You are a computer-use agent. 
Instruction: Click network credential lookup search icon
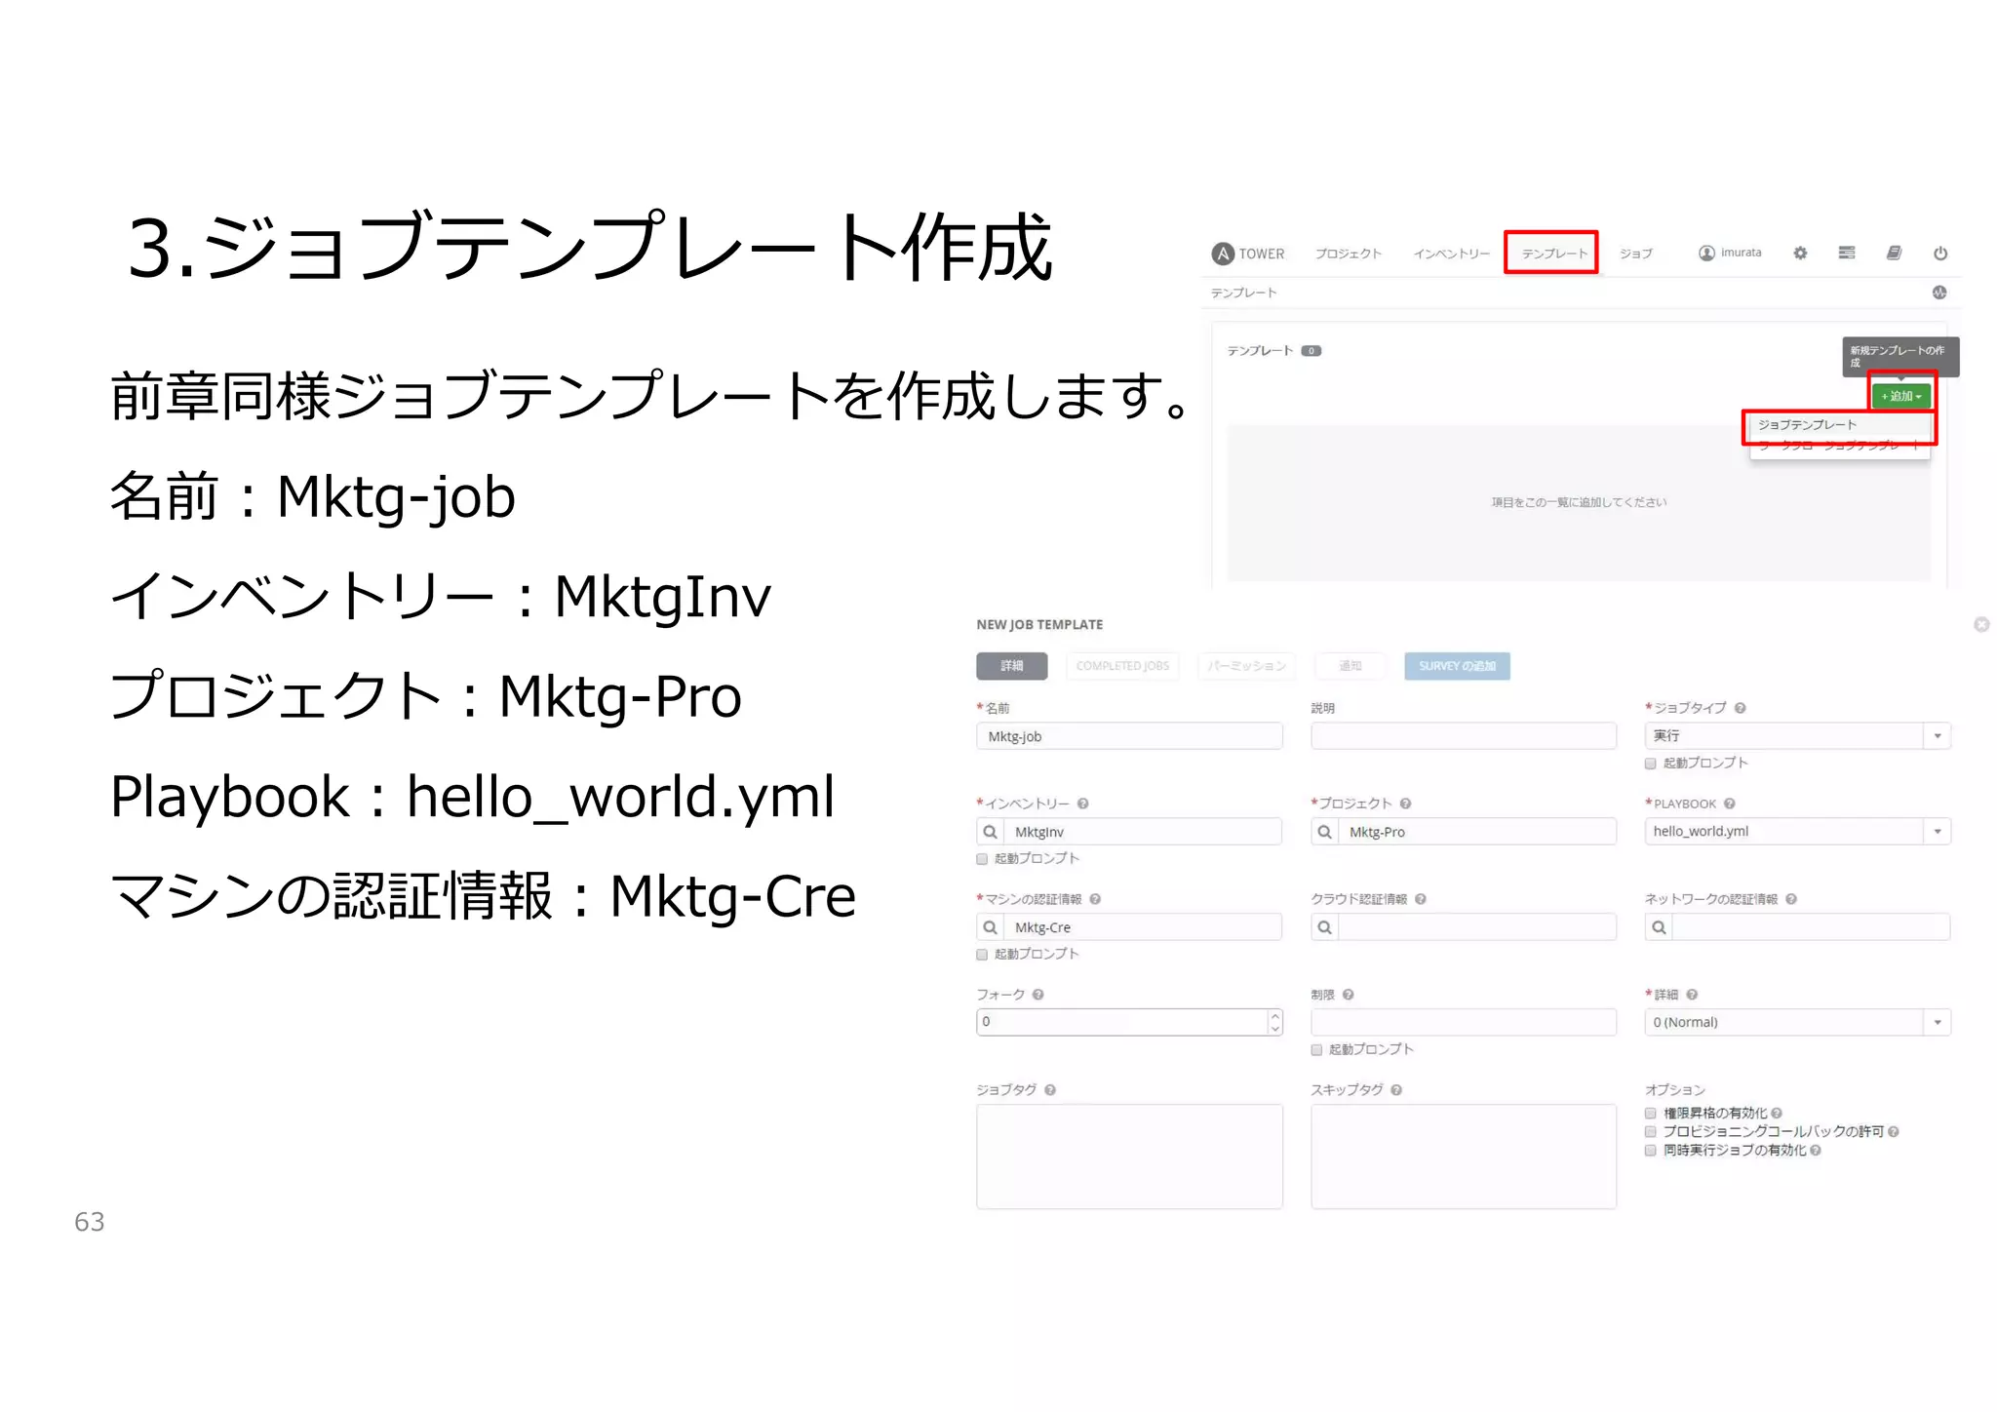click(x=1659, y=927)
